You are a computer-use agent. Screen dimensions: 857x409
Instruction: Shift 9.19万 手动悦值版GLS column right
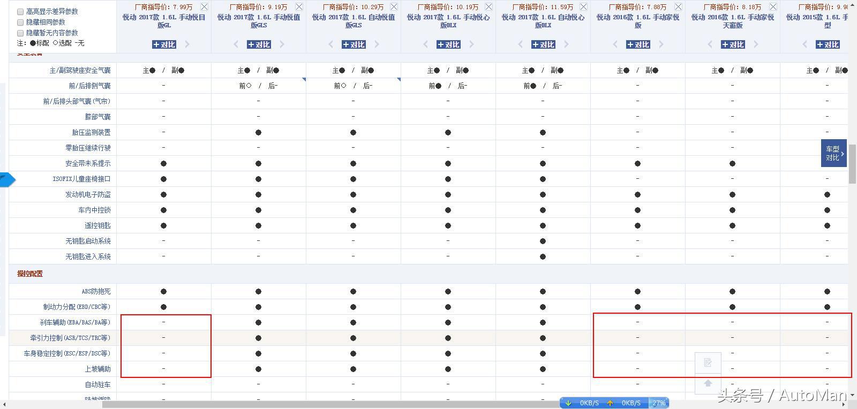pyautogui.click(x=282, y=44)
